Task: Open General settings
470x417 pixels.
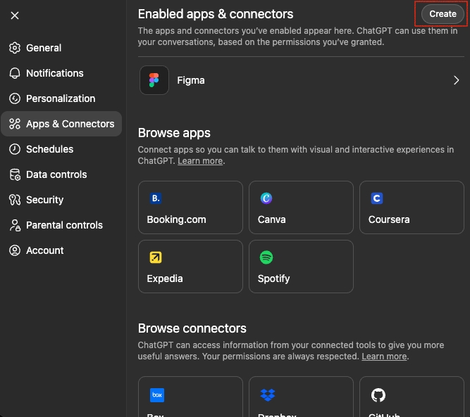Action: click(44, 48)
